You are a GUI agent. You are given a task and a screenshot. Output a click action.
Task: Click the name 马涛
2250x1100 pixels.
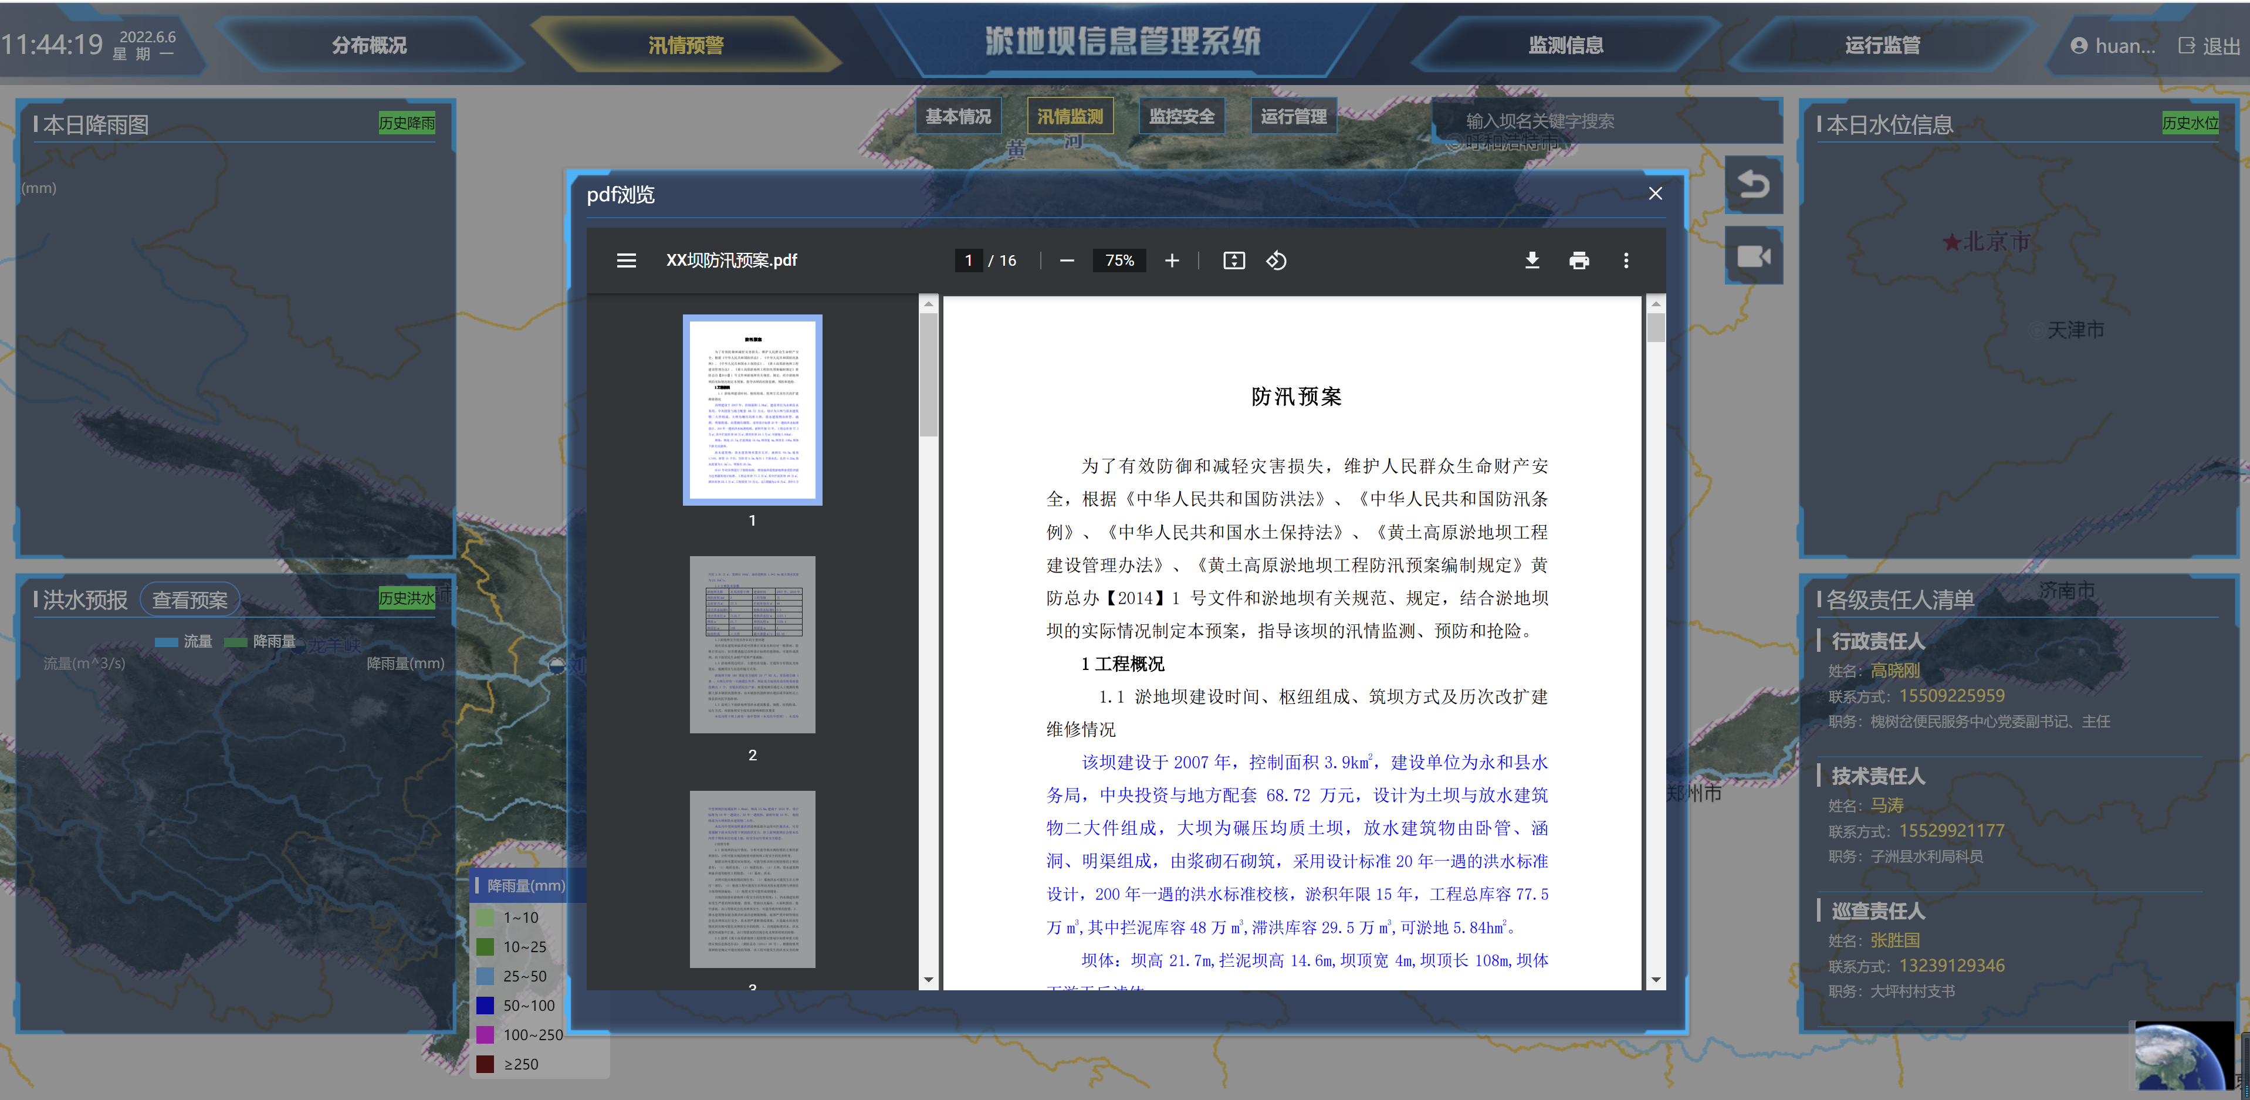(x=1887, y=805)
